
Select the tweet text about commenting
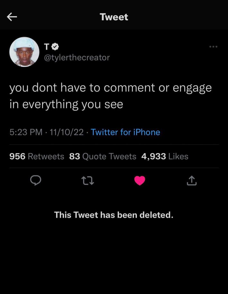(111, 96)
